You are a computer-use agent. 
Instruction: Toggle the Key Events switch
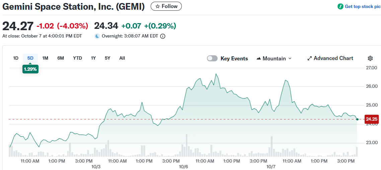(212, 58)
